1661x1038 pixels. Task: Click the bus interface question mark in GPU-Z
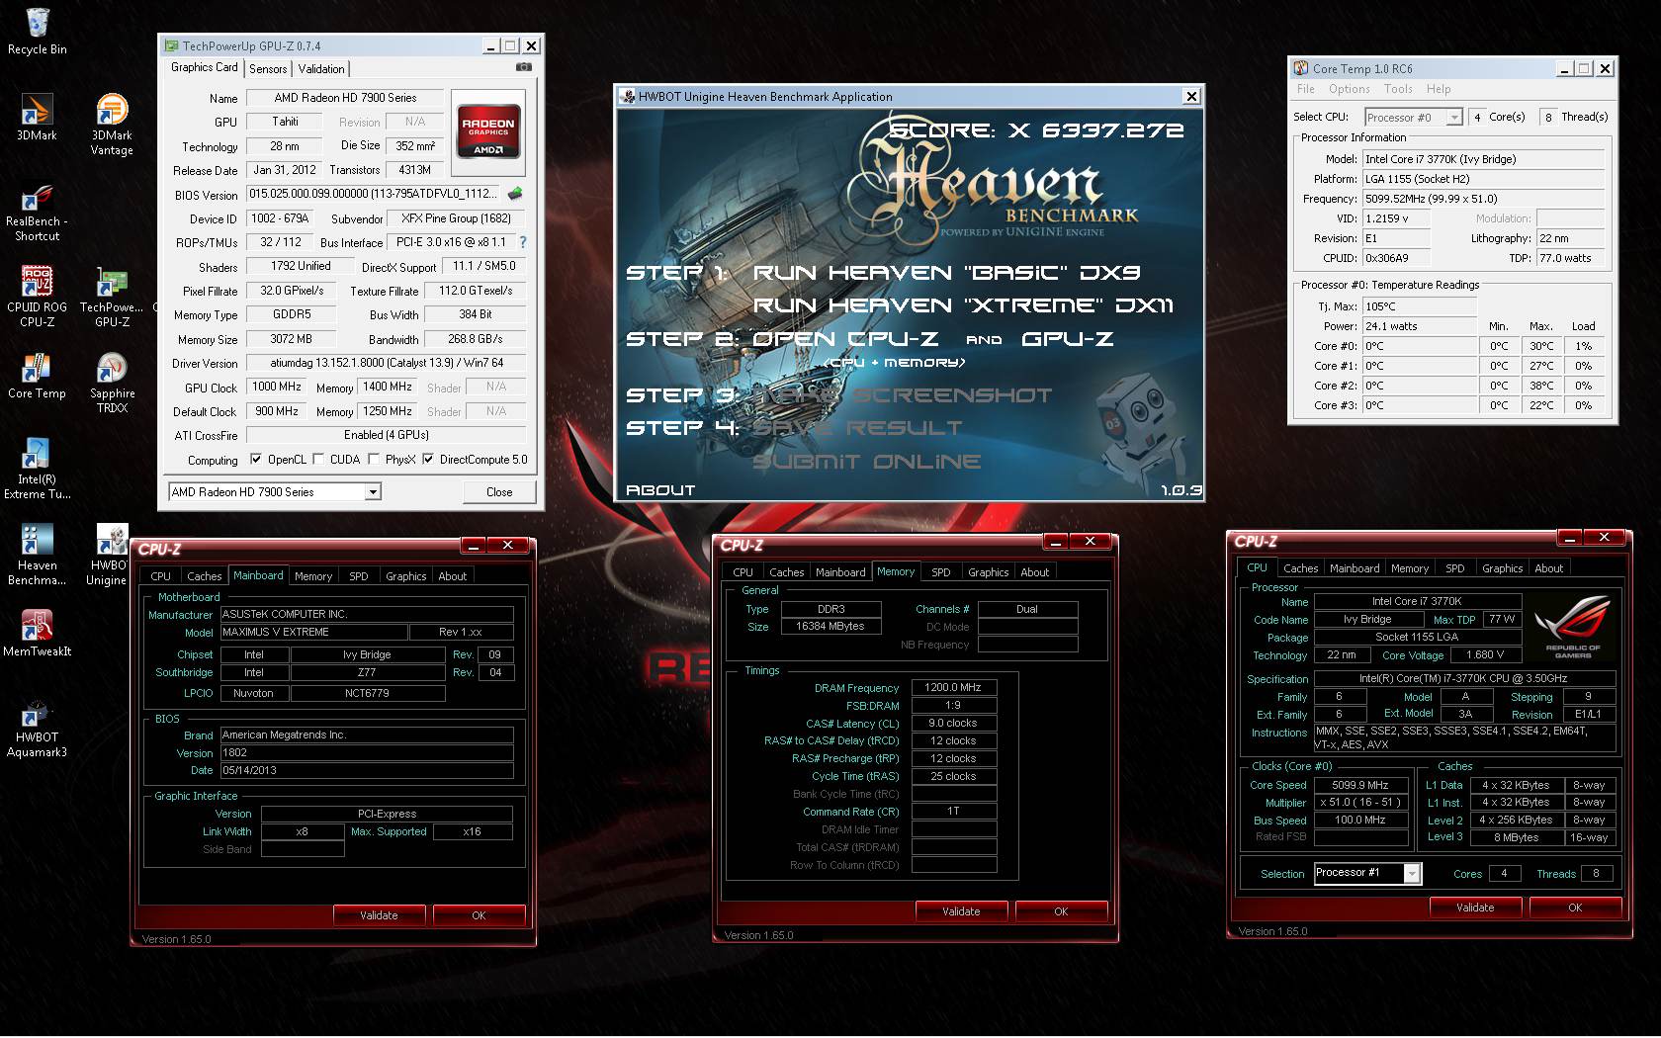[x=523, y=242]
